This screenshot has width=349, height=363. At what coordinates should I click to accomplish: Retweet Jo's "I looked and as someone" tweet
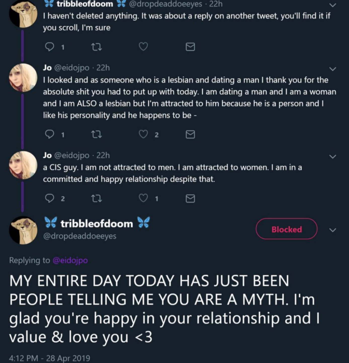click(97, 135)
